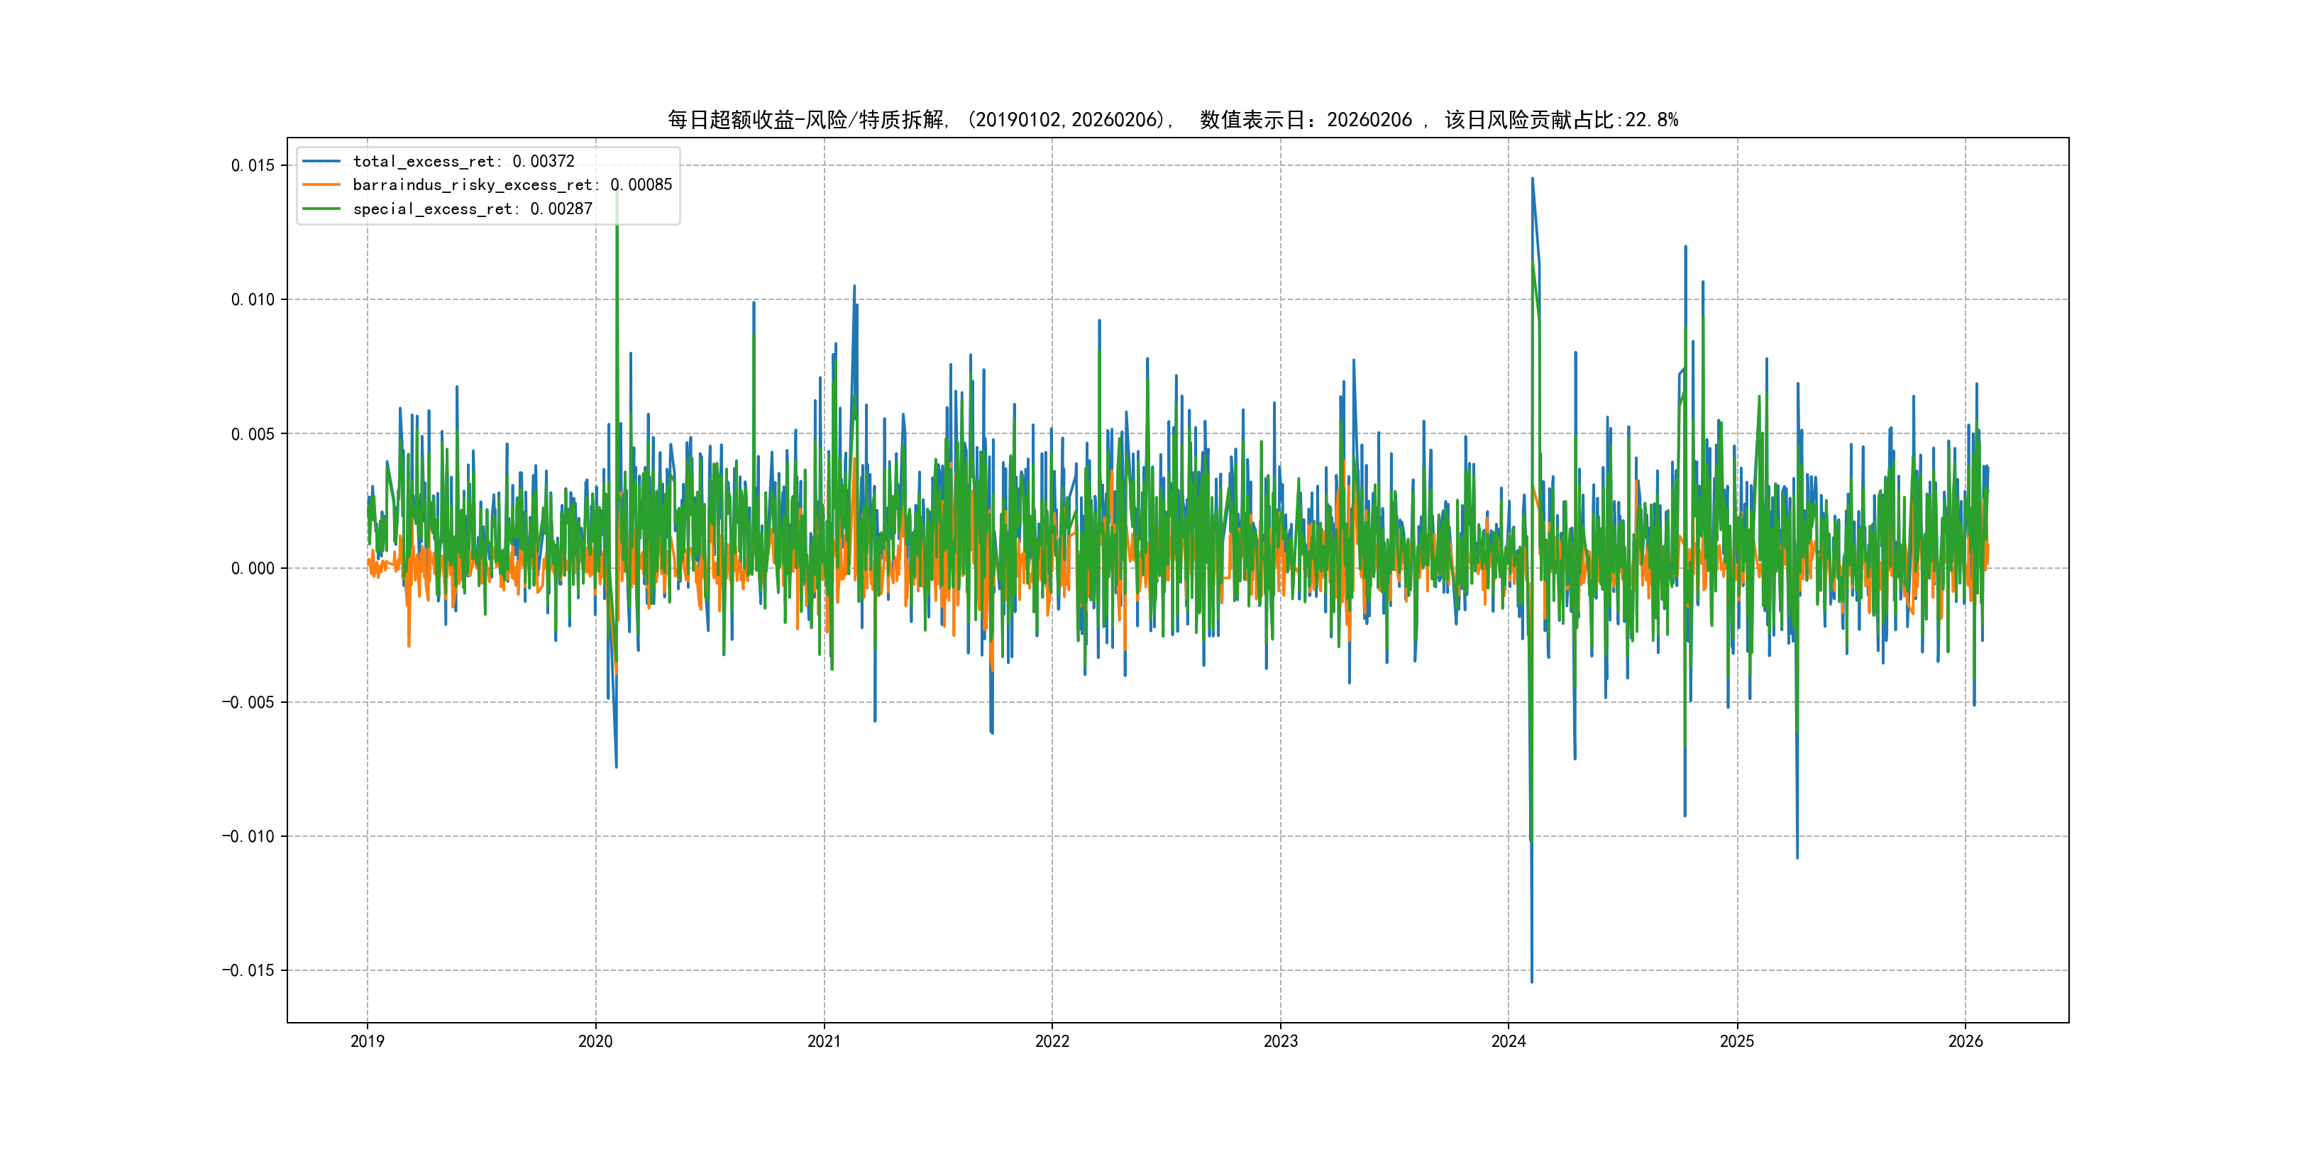
Task: Click the 2022 x-axis tick label
Action: pos(1052,1041)
